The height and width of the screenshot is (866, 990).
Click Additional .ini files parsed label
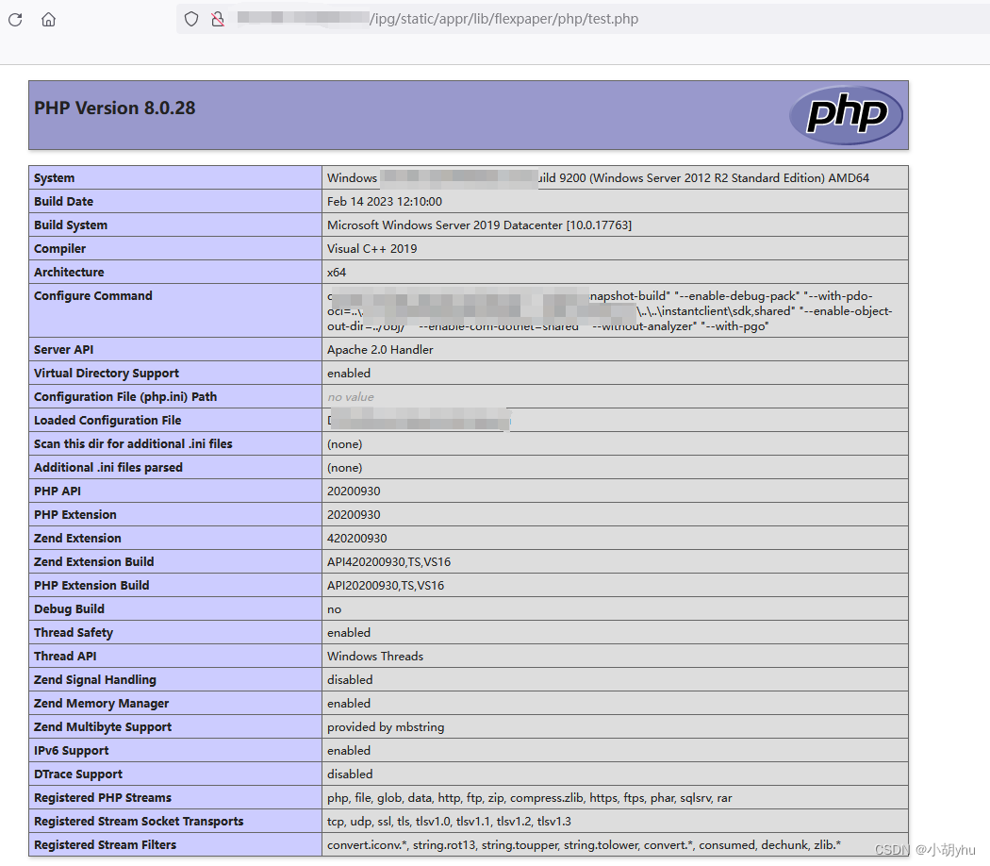[108, 467]
